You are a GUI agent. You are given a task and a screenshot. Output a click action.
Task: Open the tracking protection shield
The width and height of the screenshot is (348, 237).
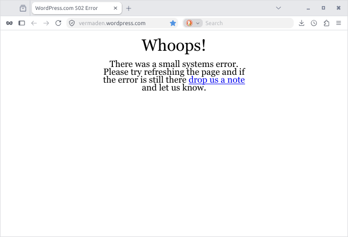pos(72,23)
